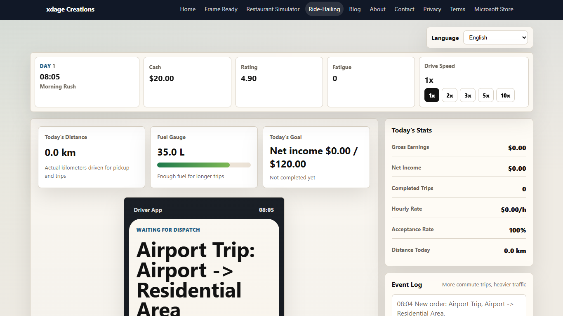Select the Ride-Hailing nav tab
This screenshot has height=316, width=563.
(324, 9)
